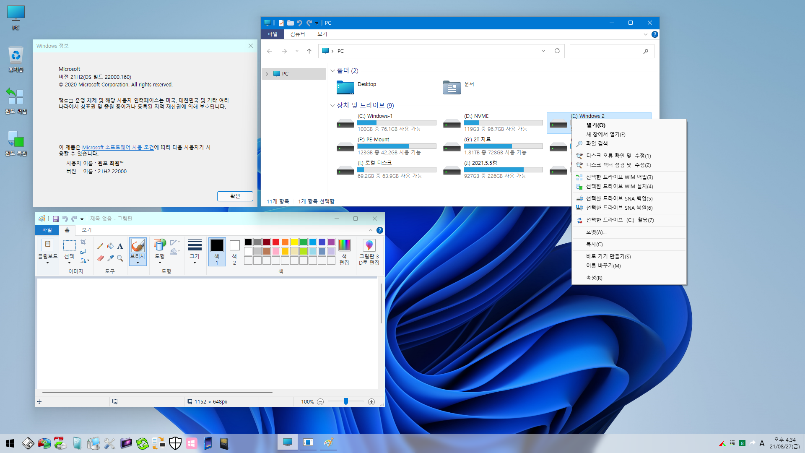Viewport: 805px width, 453px height.
Task: Open the 보기 tab in Paint
Action: click(86, 230)
